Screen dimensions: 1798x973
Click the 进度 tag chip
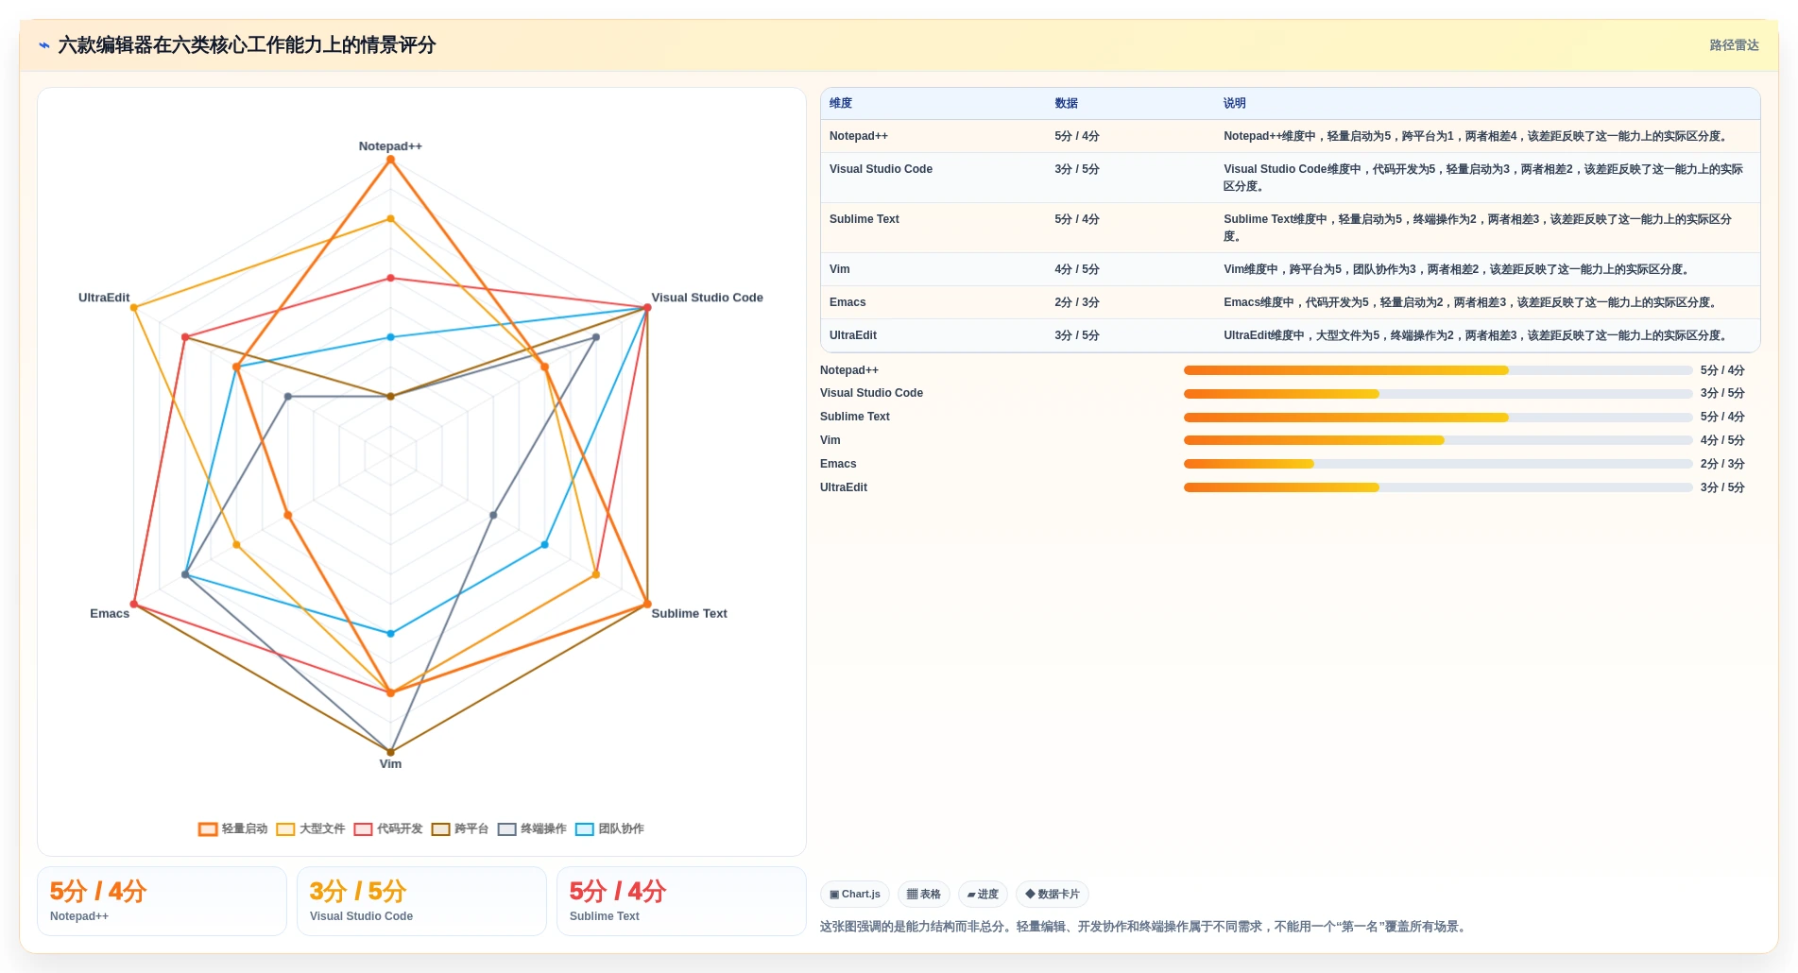(983, 894)
